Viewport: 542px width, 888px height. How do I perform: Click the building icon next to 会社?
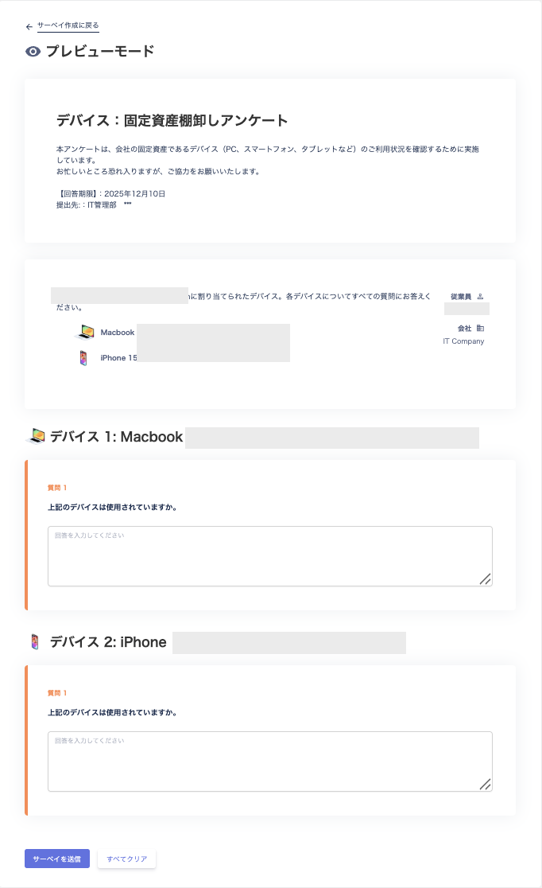coord(480,328)
